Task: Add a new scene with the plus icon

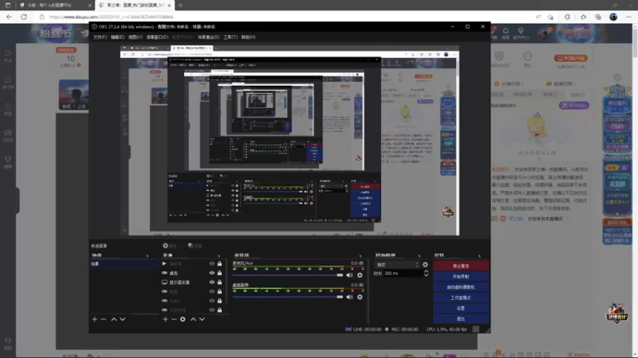Action: point(94,320)
